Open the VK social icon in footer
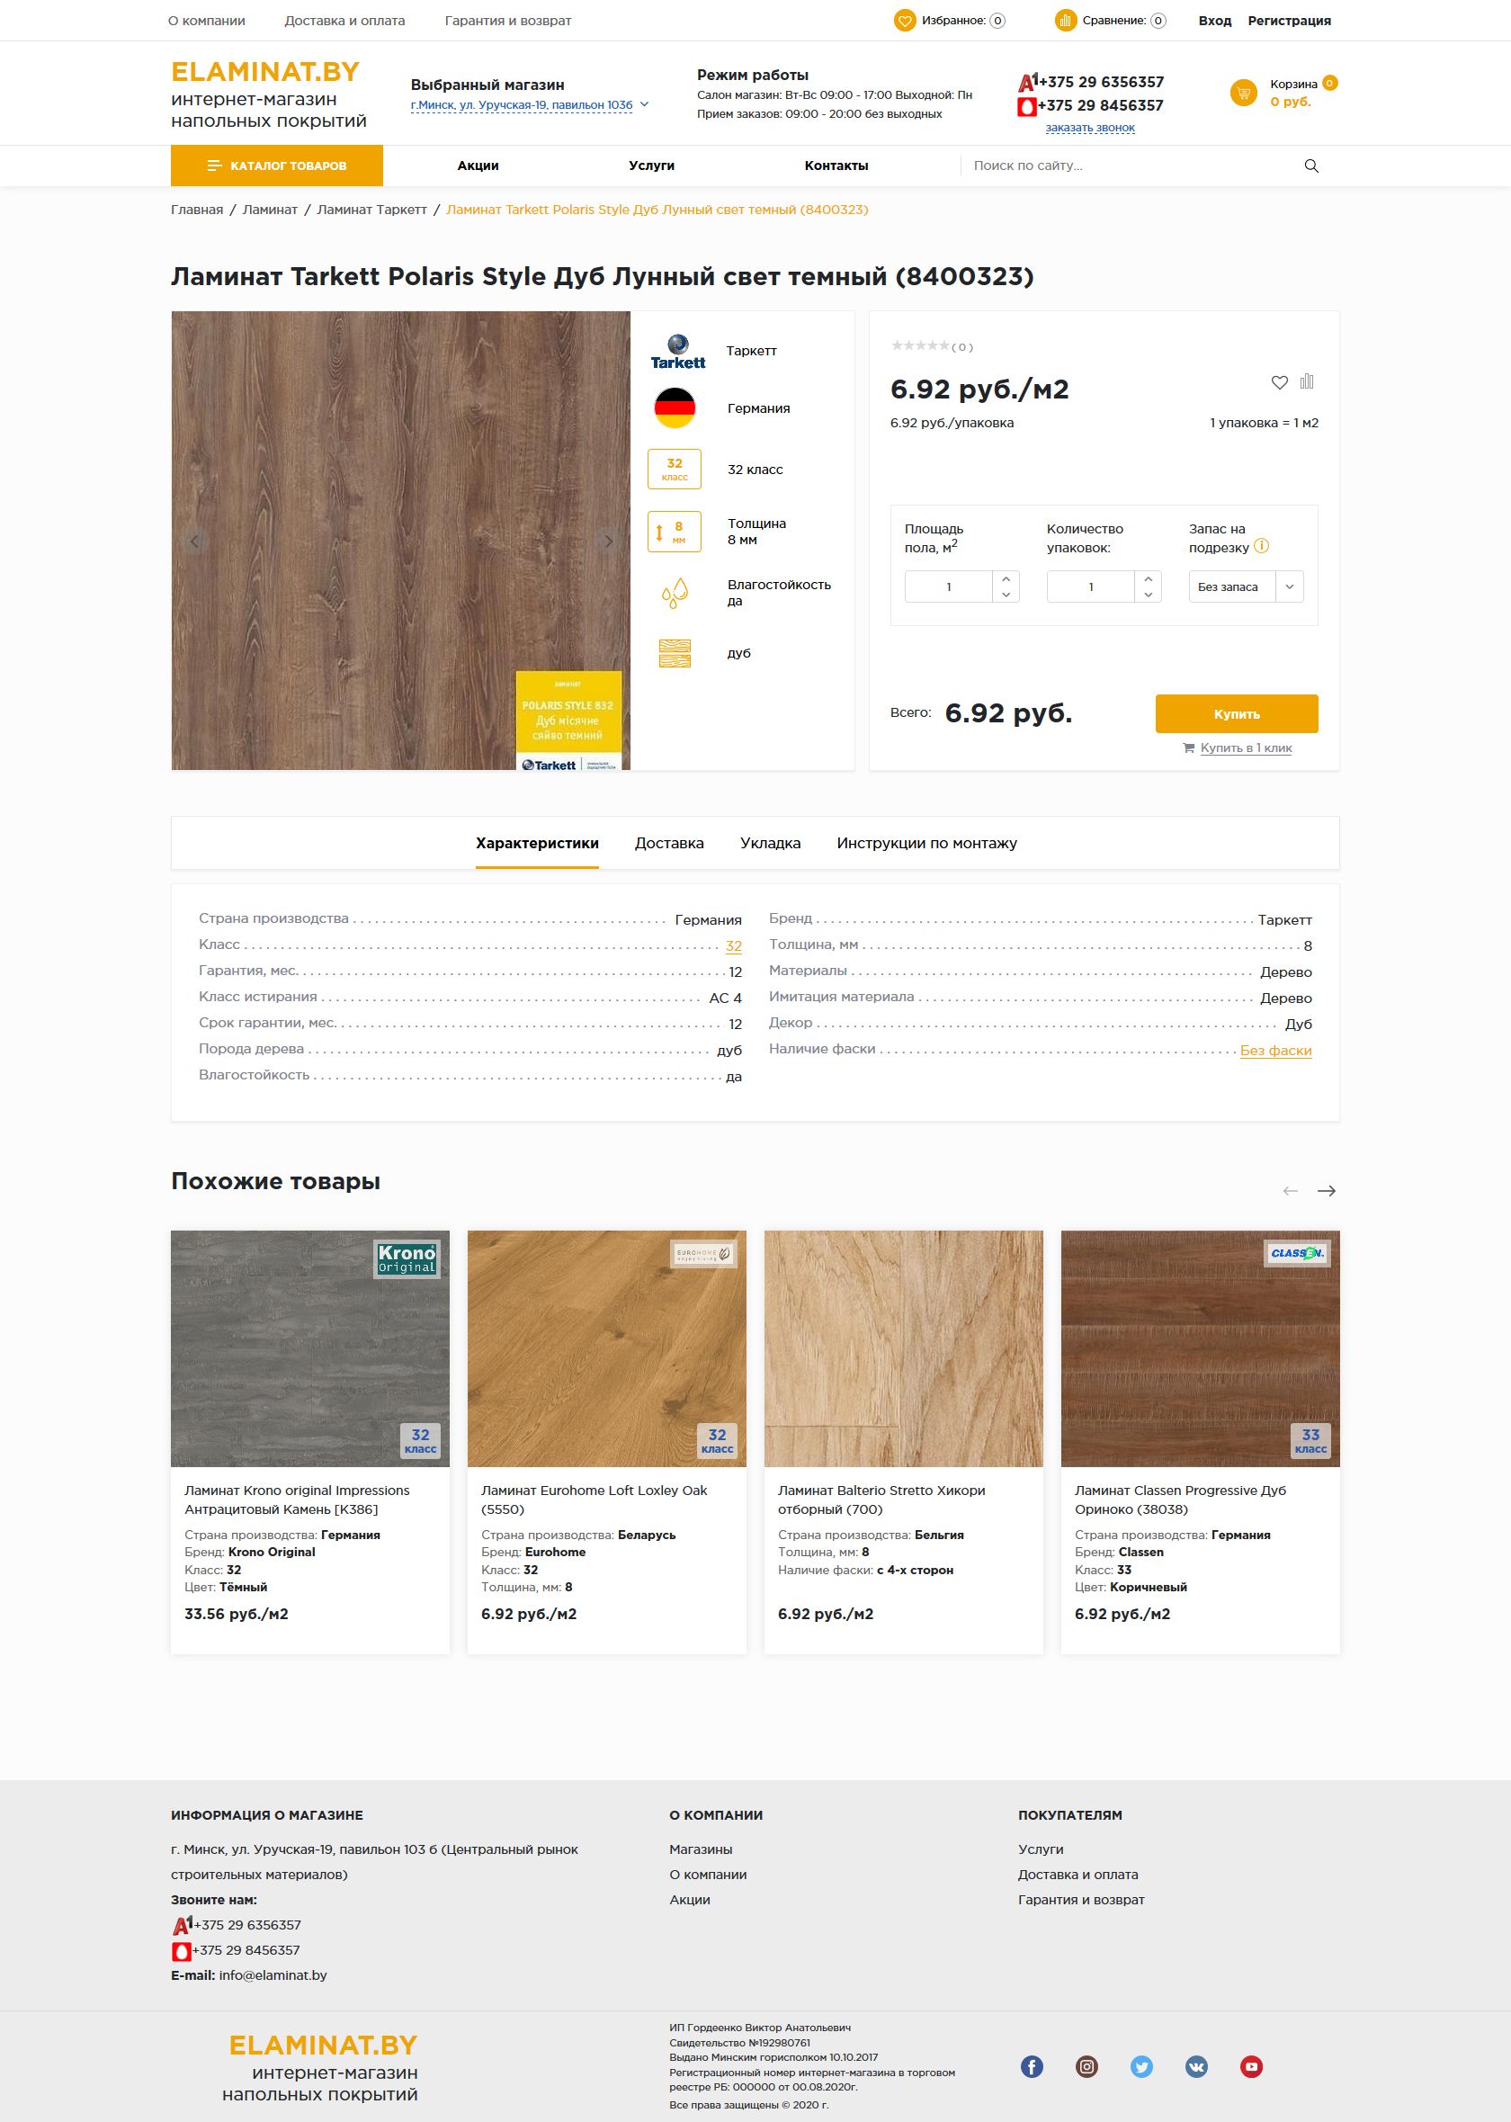 (1196, 2066)
